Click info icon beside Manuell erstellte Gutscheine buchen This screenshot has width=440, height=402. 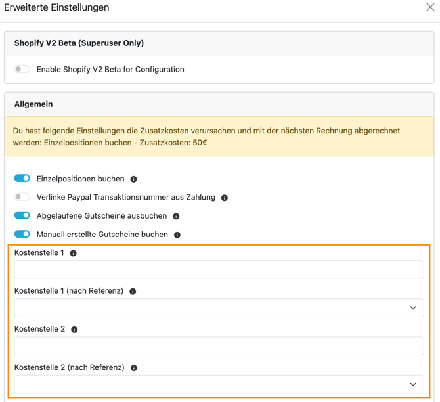pos(177,234)
